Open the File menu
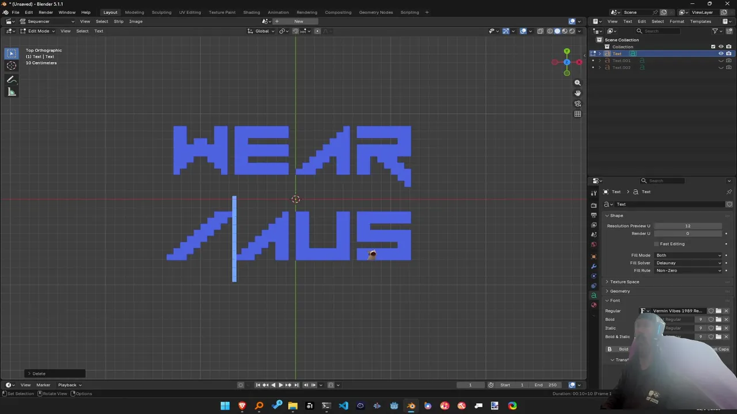 16,12
